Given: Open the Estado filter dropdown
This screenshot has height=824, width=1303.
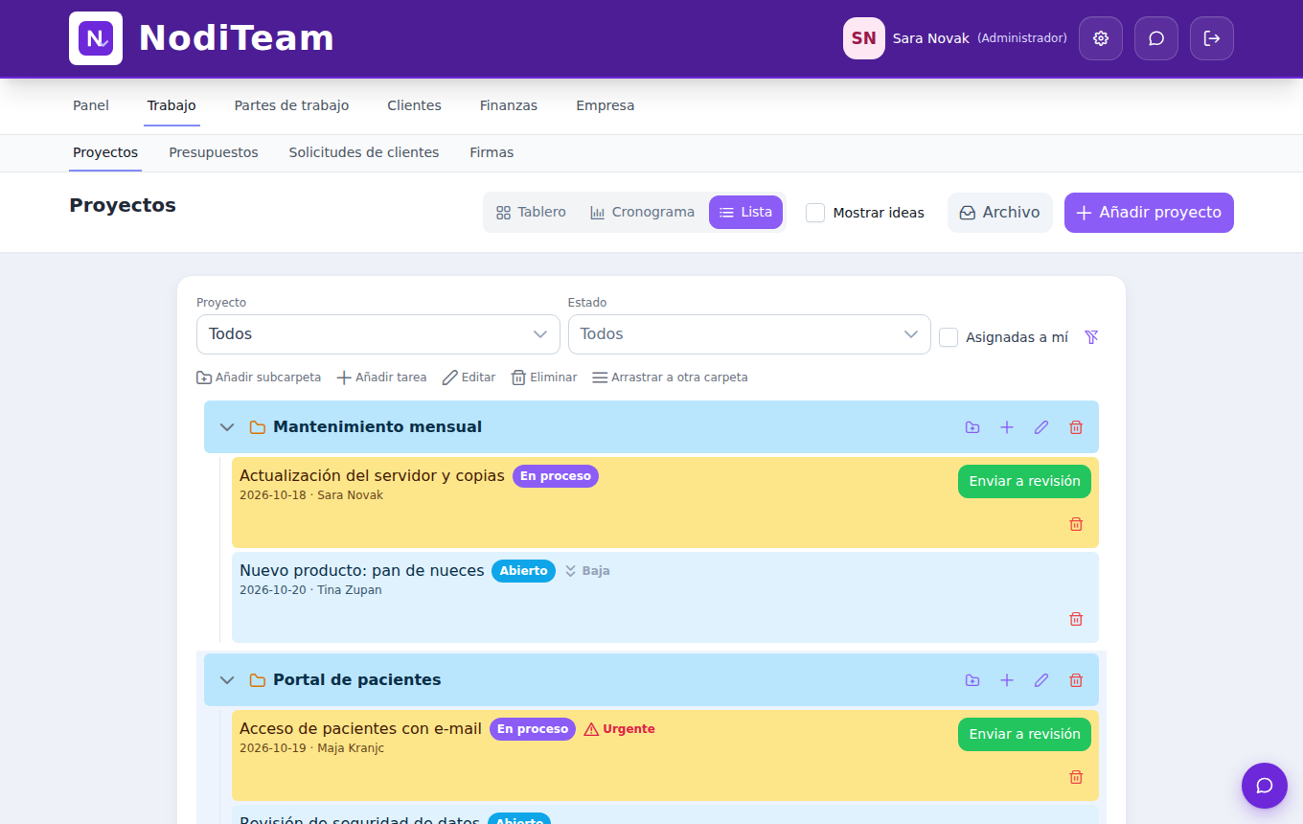Looking at the screenshot, I should [x=749, y=334].
